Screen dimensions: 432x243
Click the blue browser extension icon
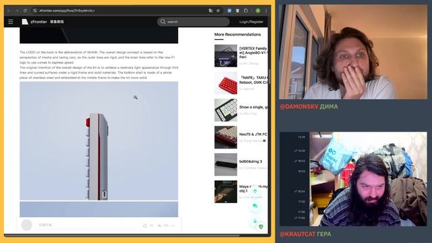coord(230,11)
